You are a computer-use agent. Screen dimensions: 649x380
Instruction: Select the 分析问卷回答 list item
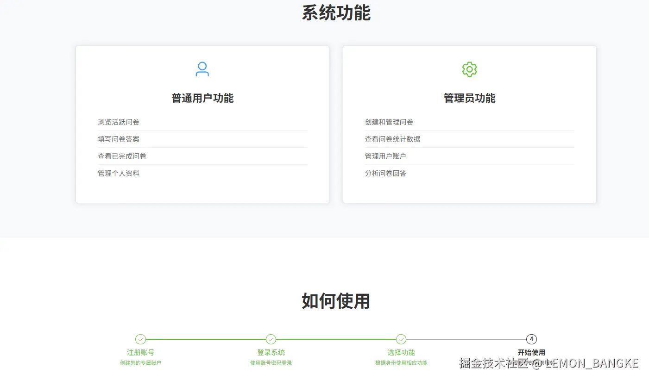click(x=469, y=174)
